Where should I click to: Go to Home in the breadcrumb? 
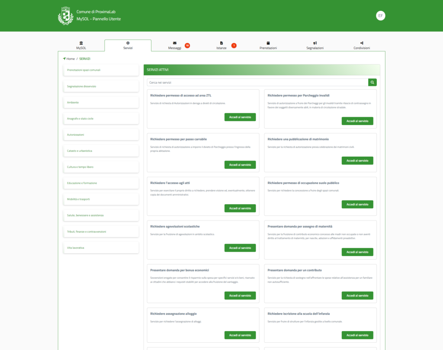(70, 59)
